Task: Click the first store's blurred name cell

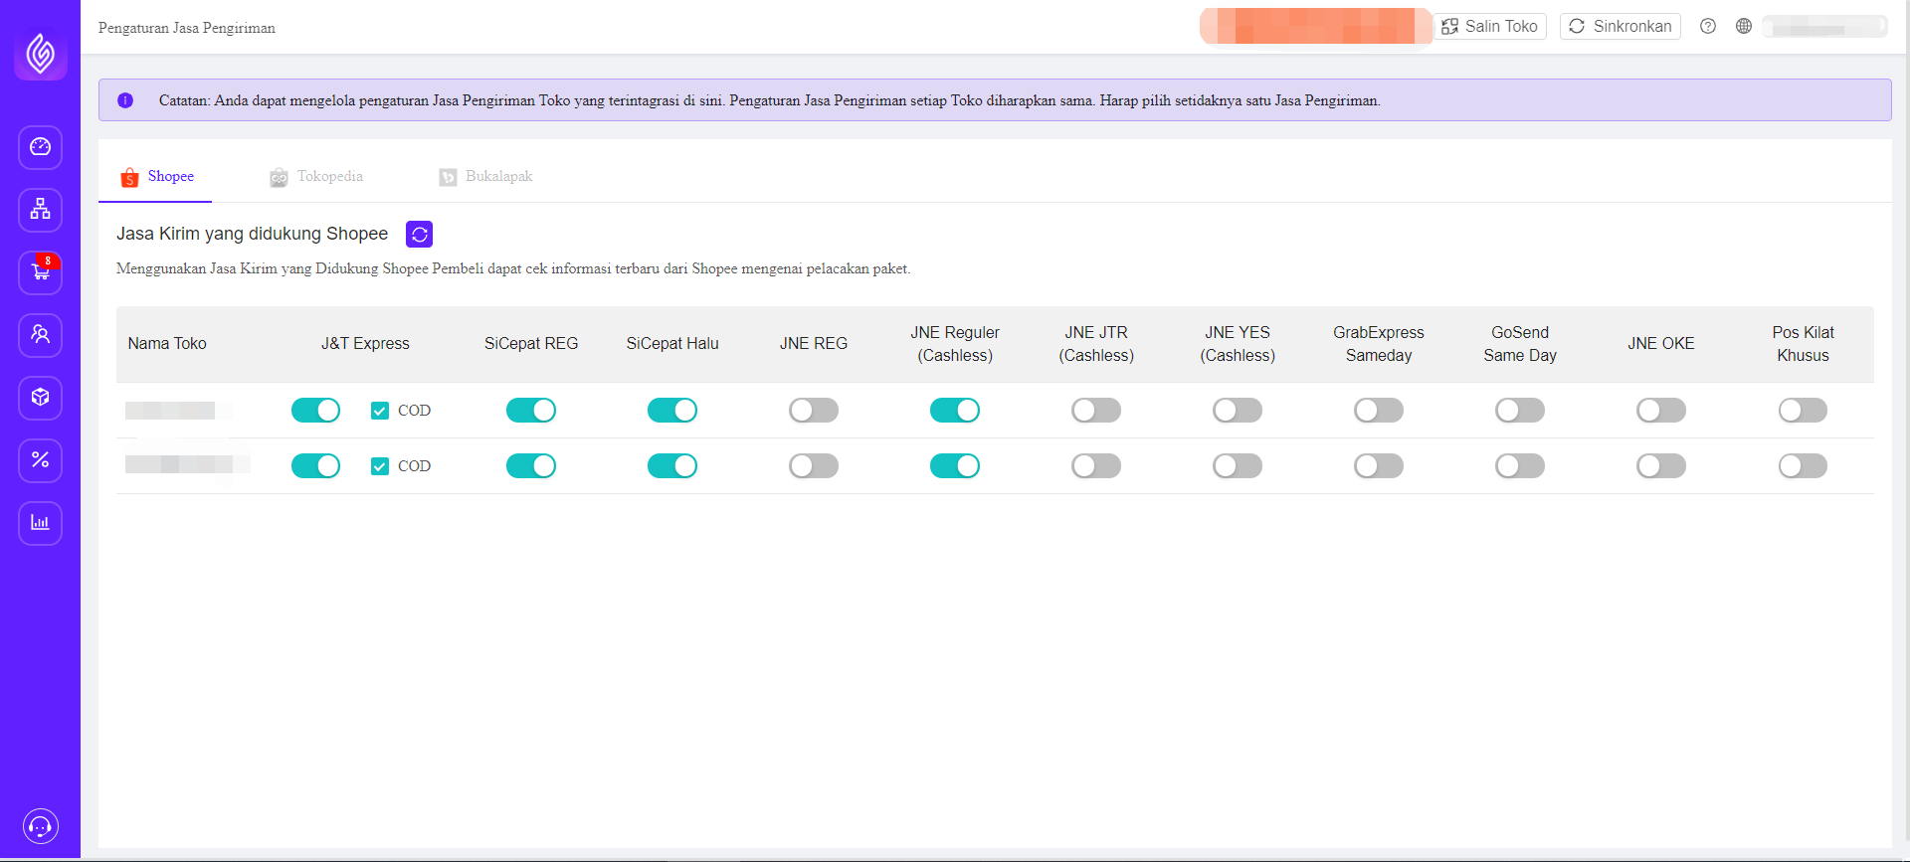Action: (x=179, y=411)
